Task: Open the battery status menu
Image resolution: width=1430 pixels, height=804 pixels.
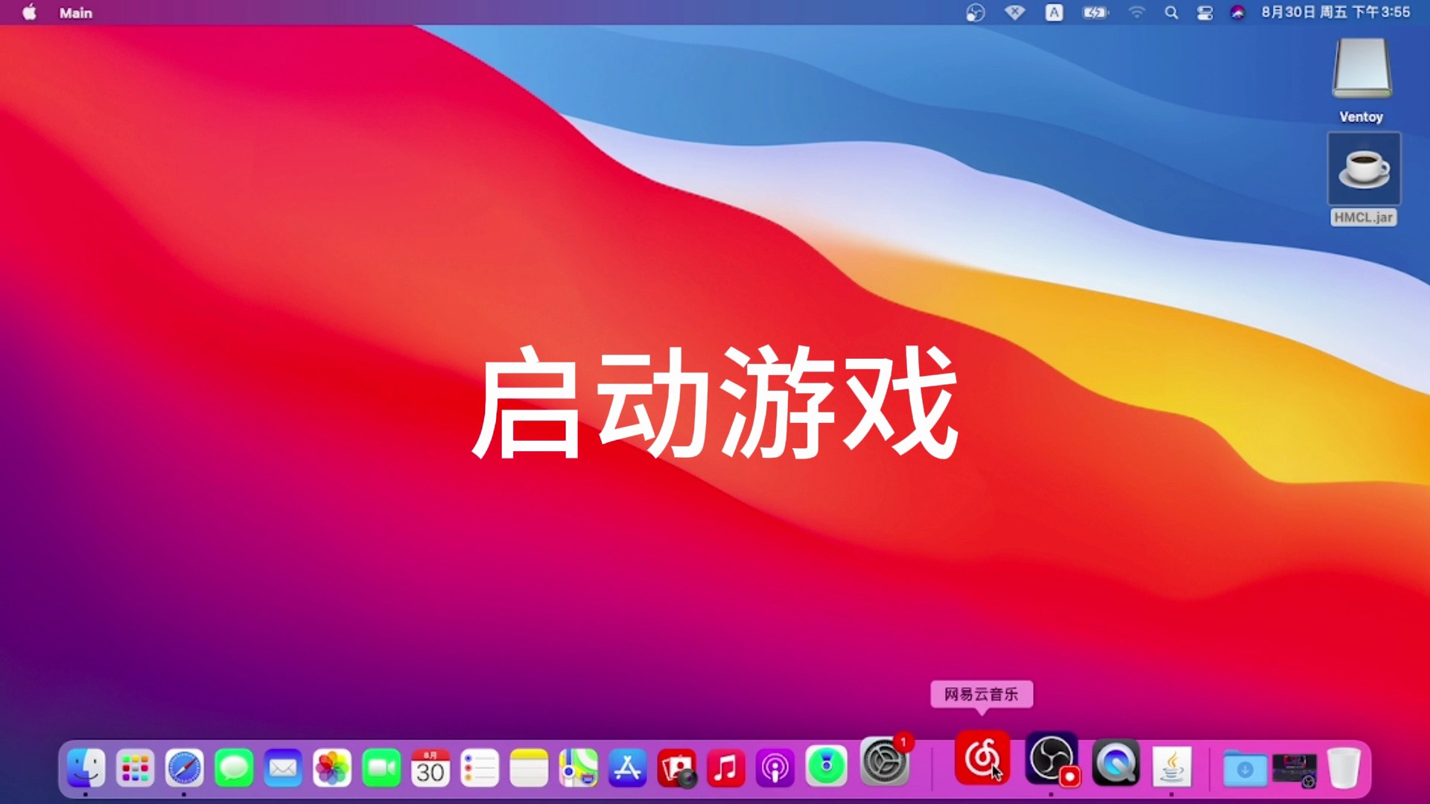Action: pos(1094,13)
